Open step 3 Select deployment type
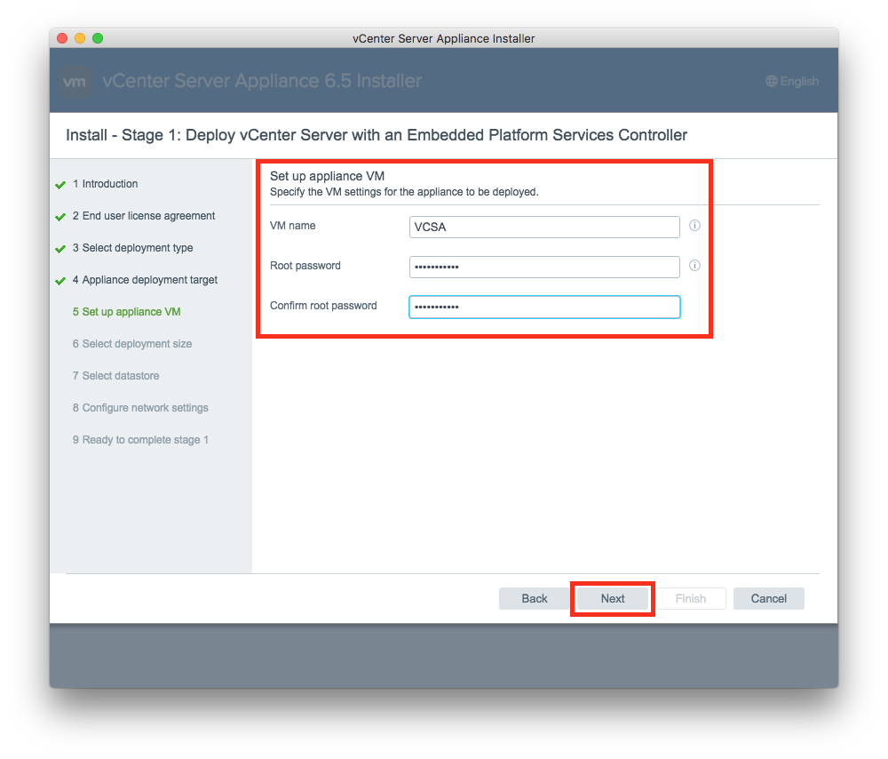The width and height of the screenshot is (888, 759). (x=132, y=248)
